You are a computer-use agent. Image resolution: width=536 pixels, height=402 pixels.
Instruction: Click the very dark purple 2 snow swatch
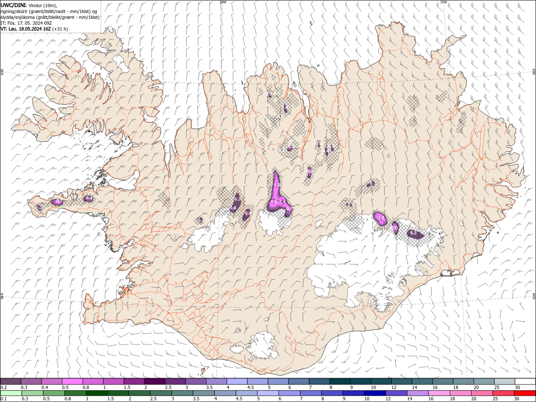155,381
